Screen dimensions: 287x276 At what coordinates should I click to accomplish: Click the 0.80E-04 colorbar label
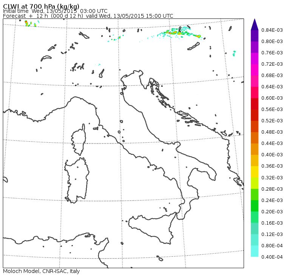(x=272, y=246)
